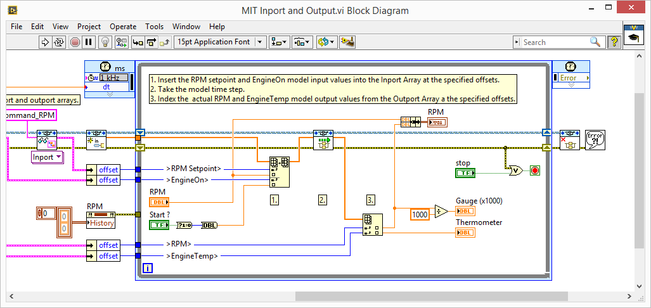Click the vertical scrollbar down arrow
651x308 pixels.
click(640, 286)
